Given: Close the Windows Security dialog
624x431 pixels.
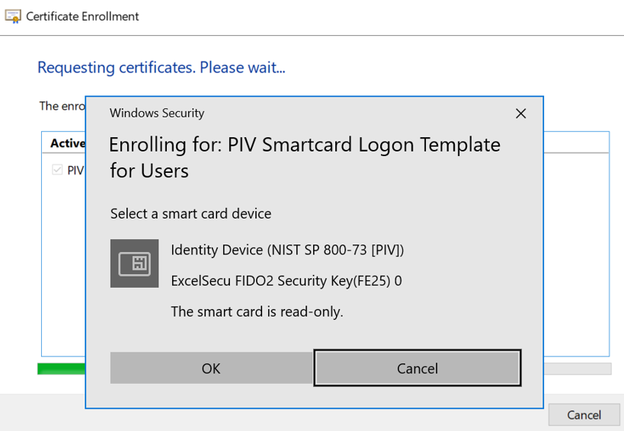Looking at the screenshot, I should [x=520, y=113].
